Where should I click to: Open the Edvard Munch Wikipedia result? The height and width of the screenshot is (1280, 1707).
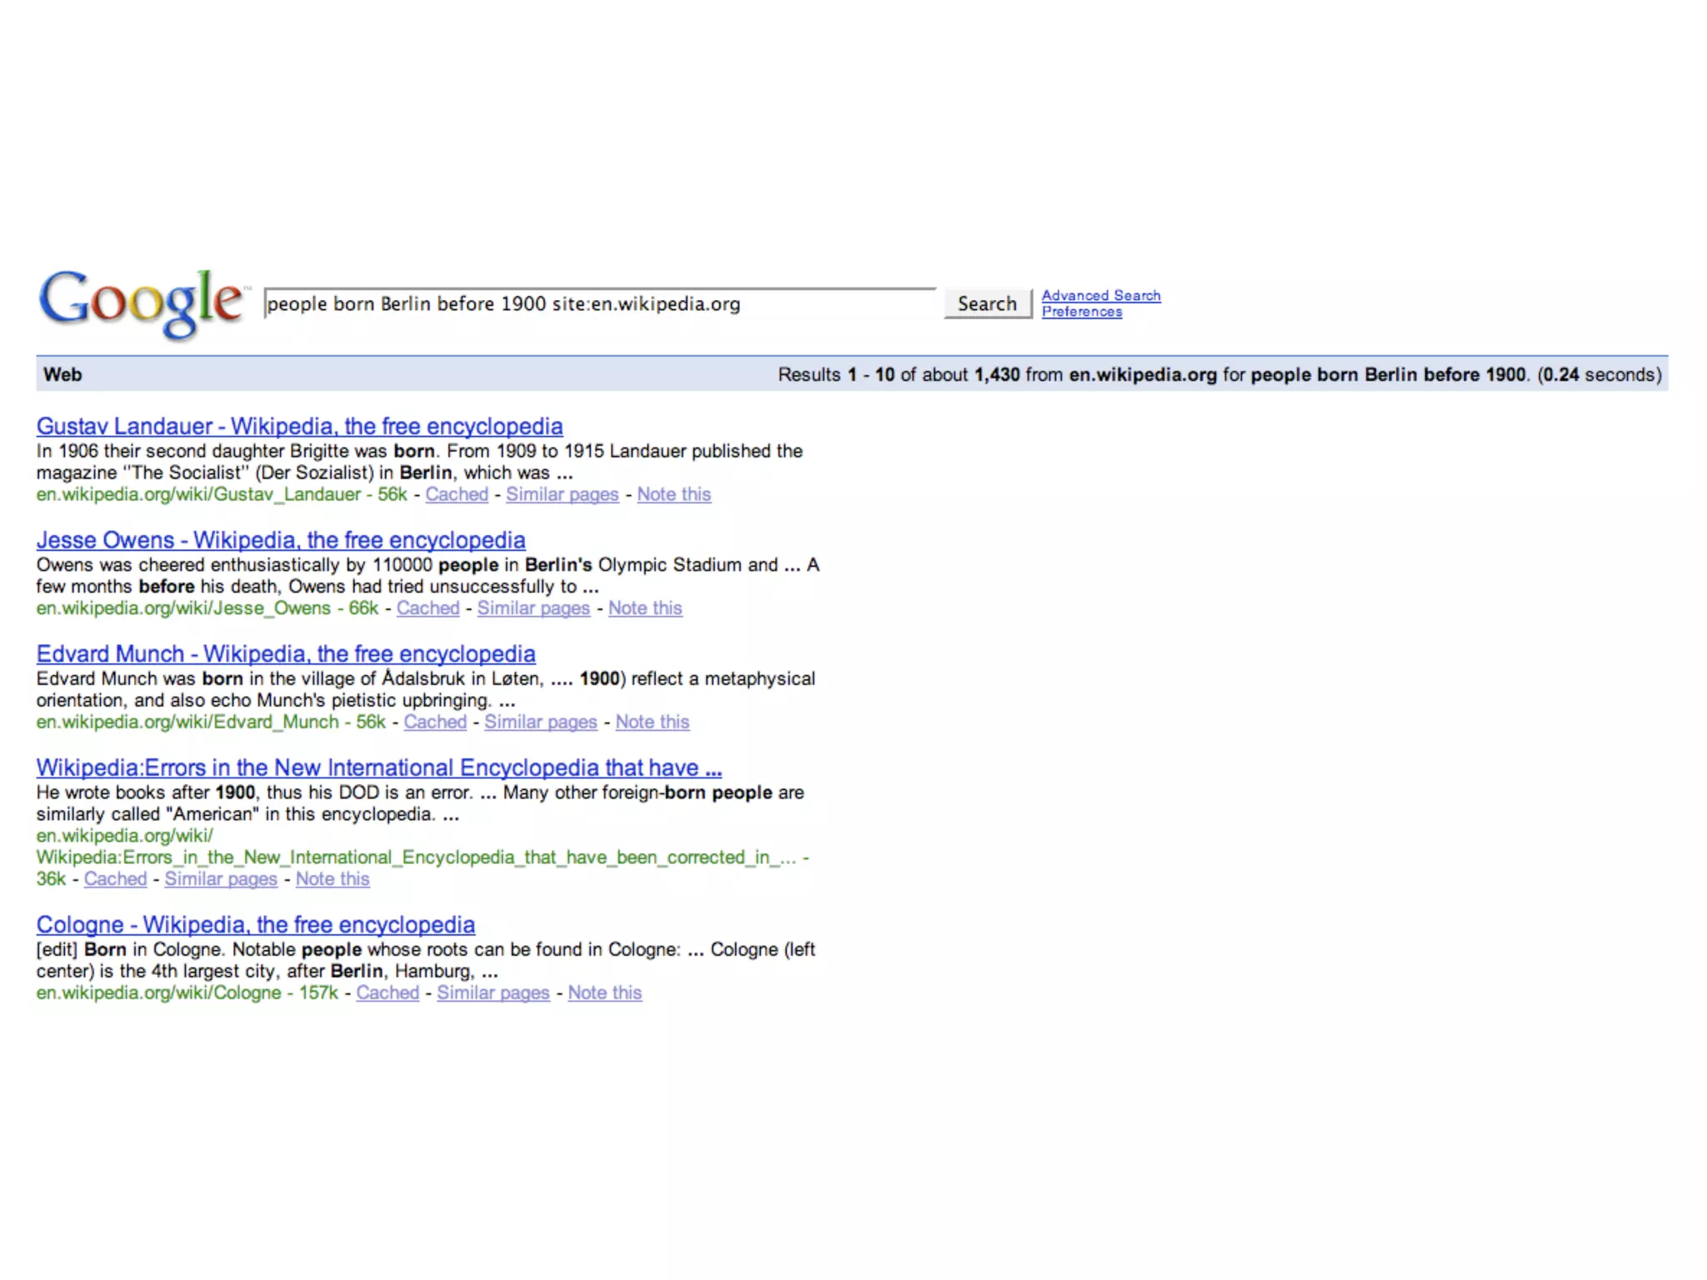tap(286, 654)
